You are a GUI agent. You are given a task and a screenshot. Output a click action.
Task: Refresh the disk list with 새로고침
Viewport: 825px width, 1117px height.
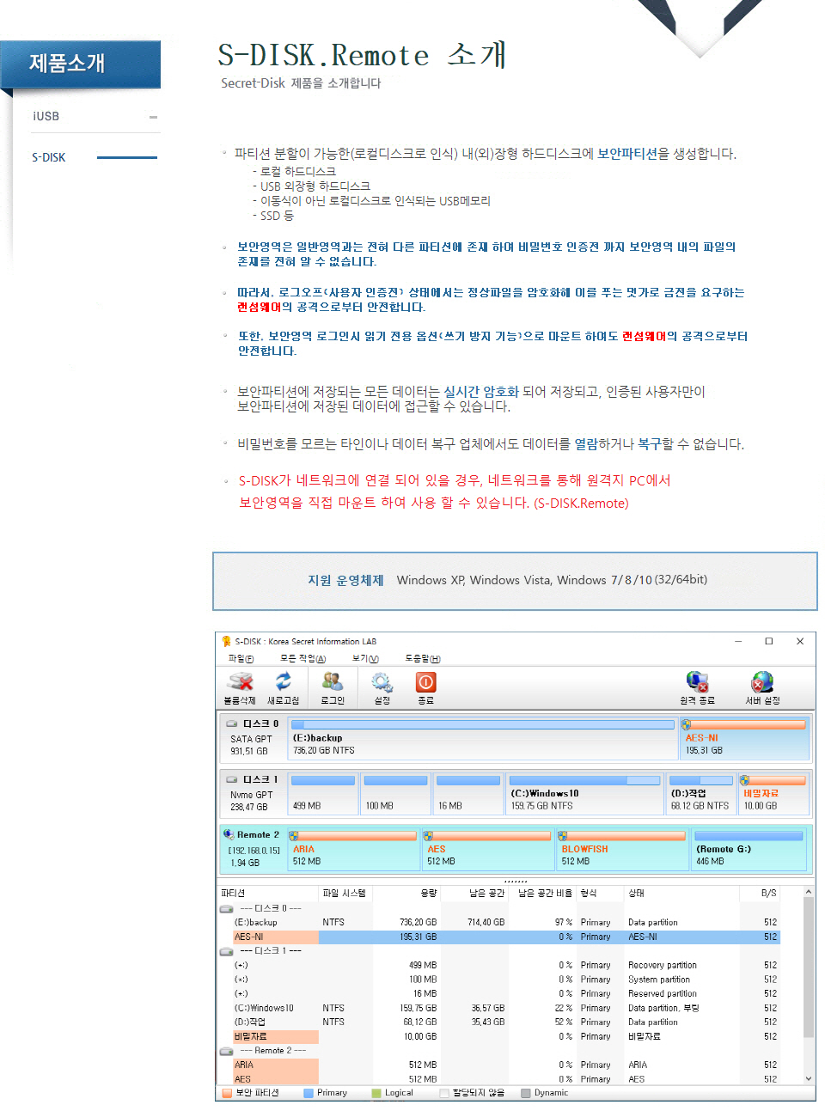coord(283,682)
